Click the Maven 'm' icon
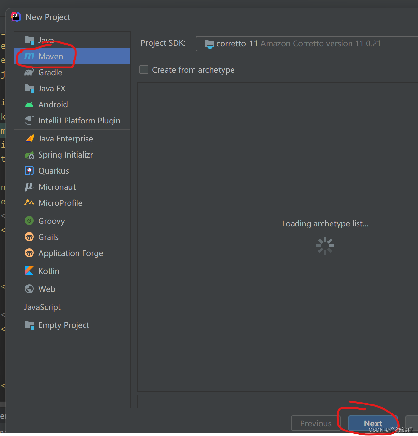The image size is (418, 436). coord(29,56)
